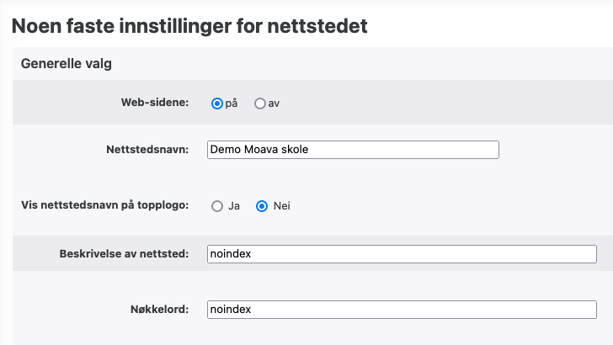The height and width of the screenshot is (345, 613).
Task: Select the "Nei" radio button for topplogo
Action: (262, 205)
